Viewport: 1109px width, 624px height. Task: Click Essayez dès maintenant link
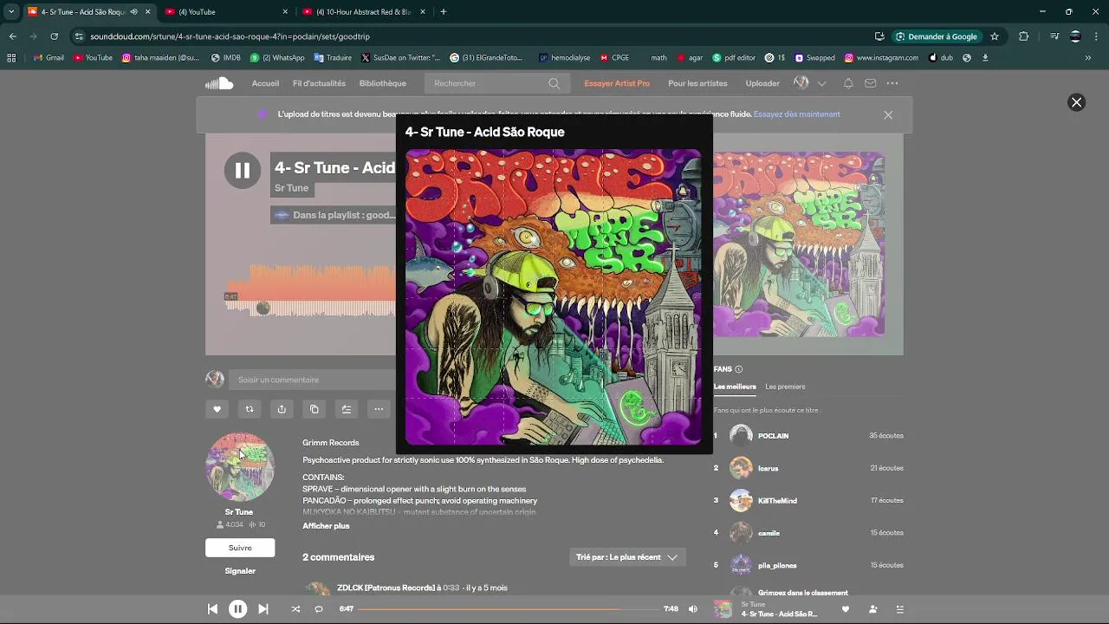coord(796,114)
